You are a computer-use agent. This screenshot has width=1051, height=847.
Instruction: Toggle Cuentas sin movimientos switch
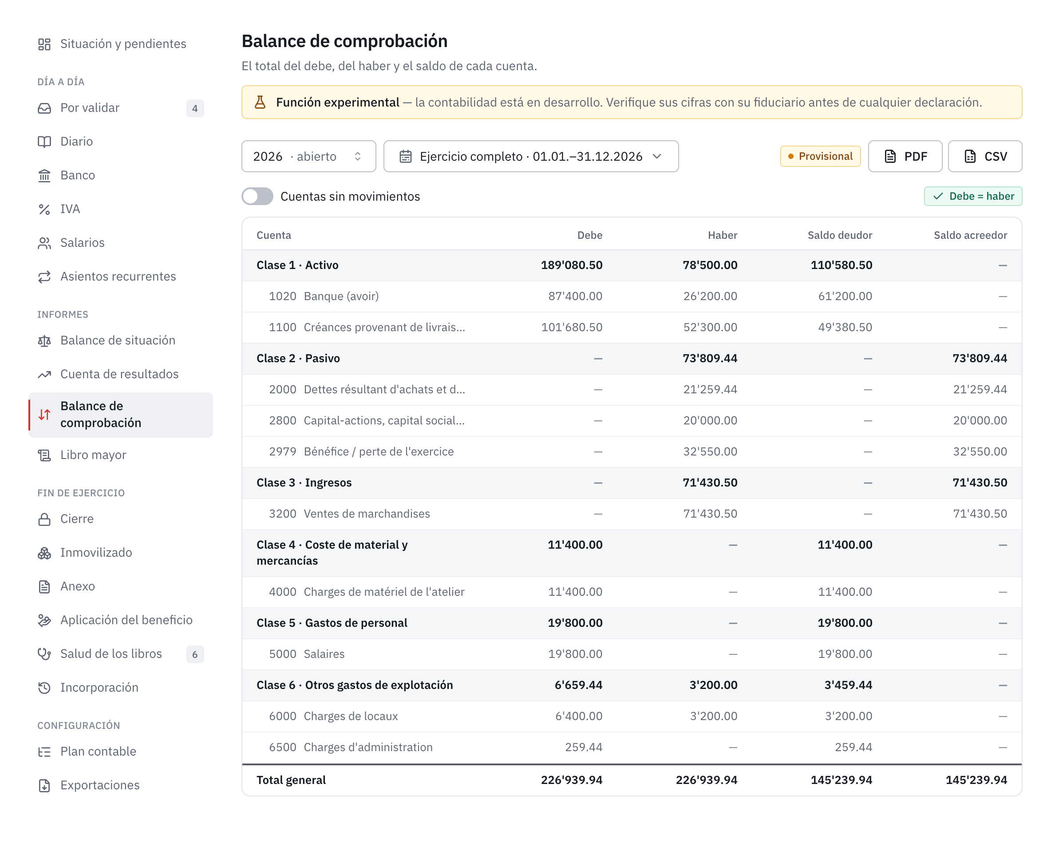point(257,196)
